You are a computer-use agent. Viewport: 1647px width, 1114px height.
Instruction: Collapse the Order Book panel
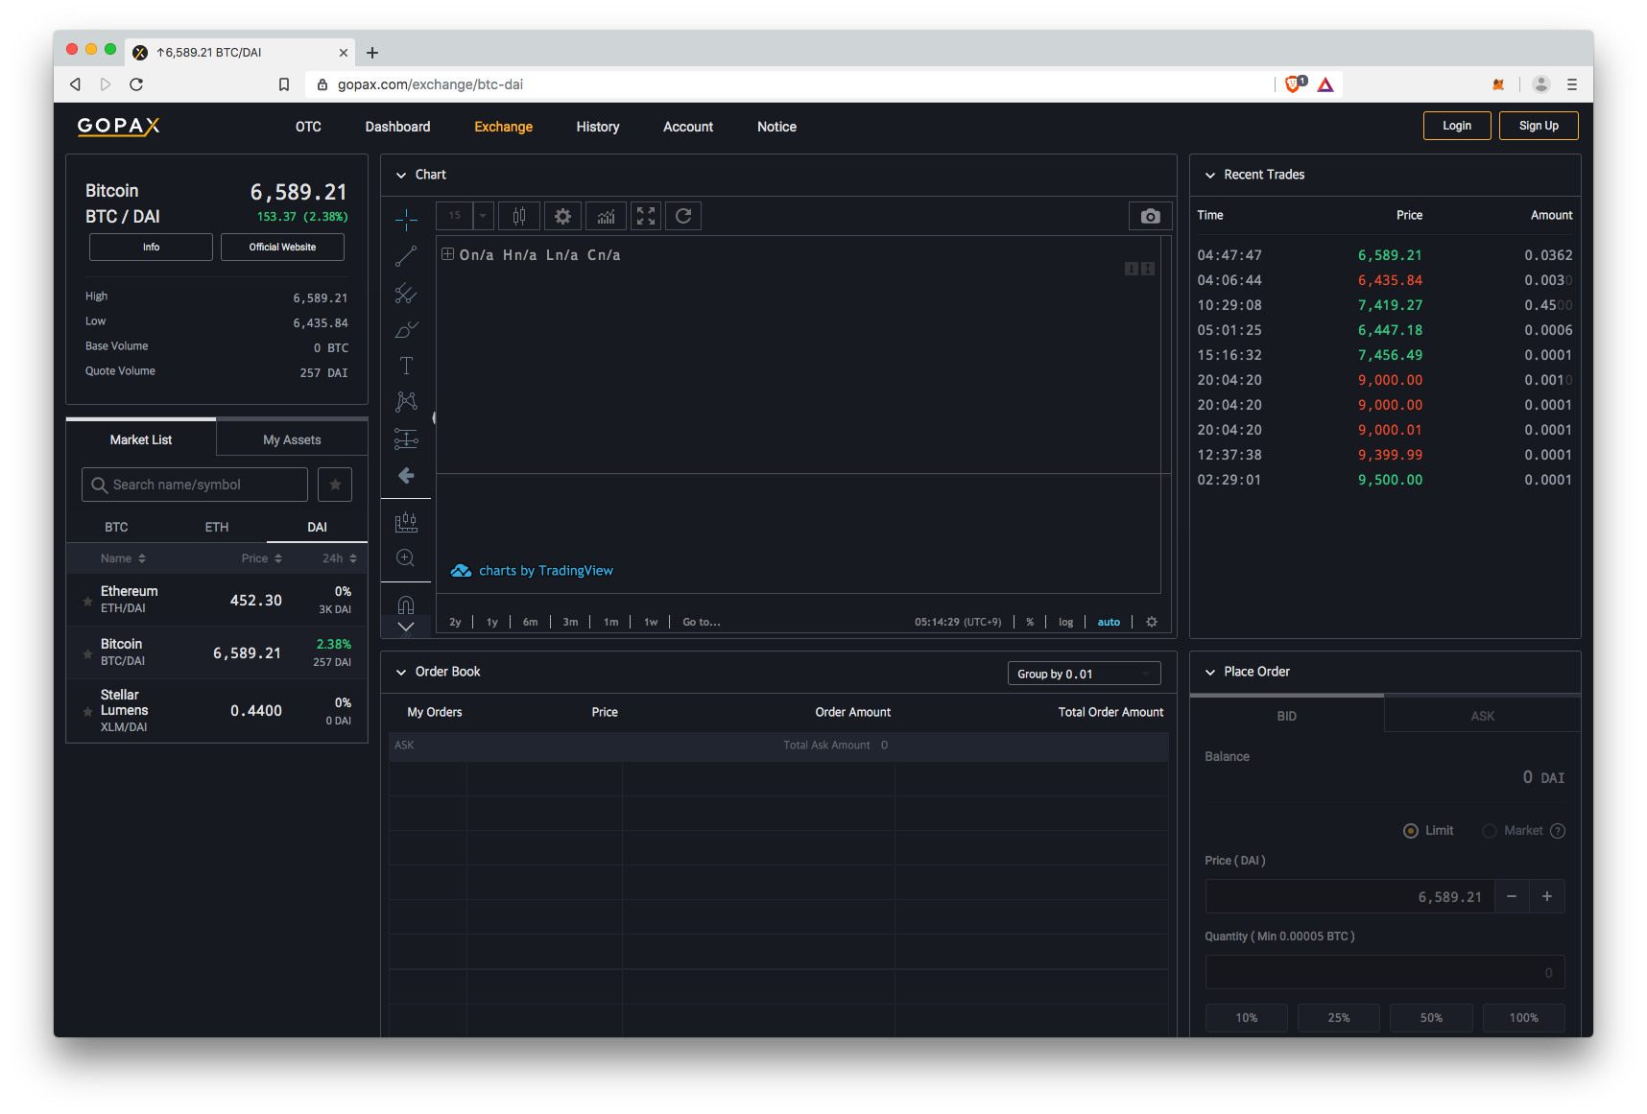tap(401, 673)
